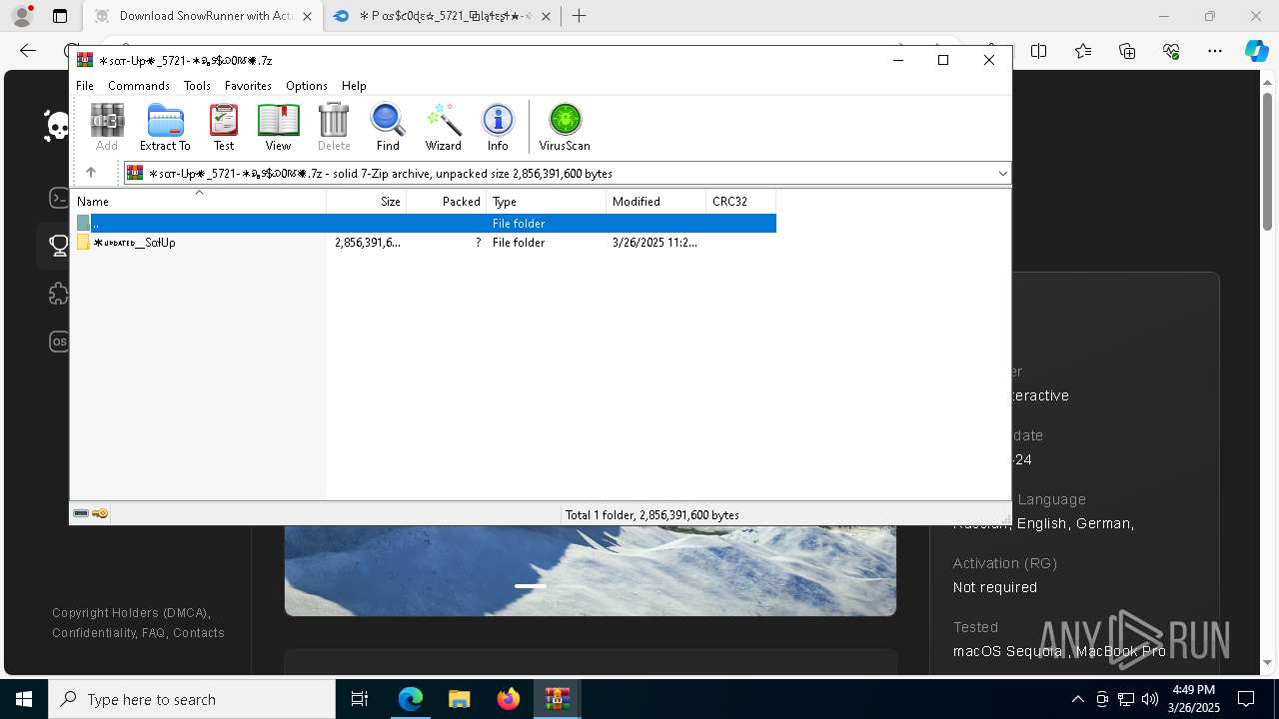
Task: Open Browser essentials heart icon
Action: click(x=1171, y=51)
